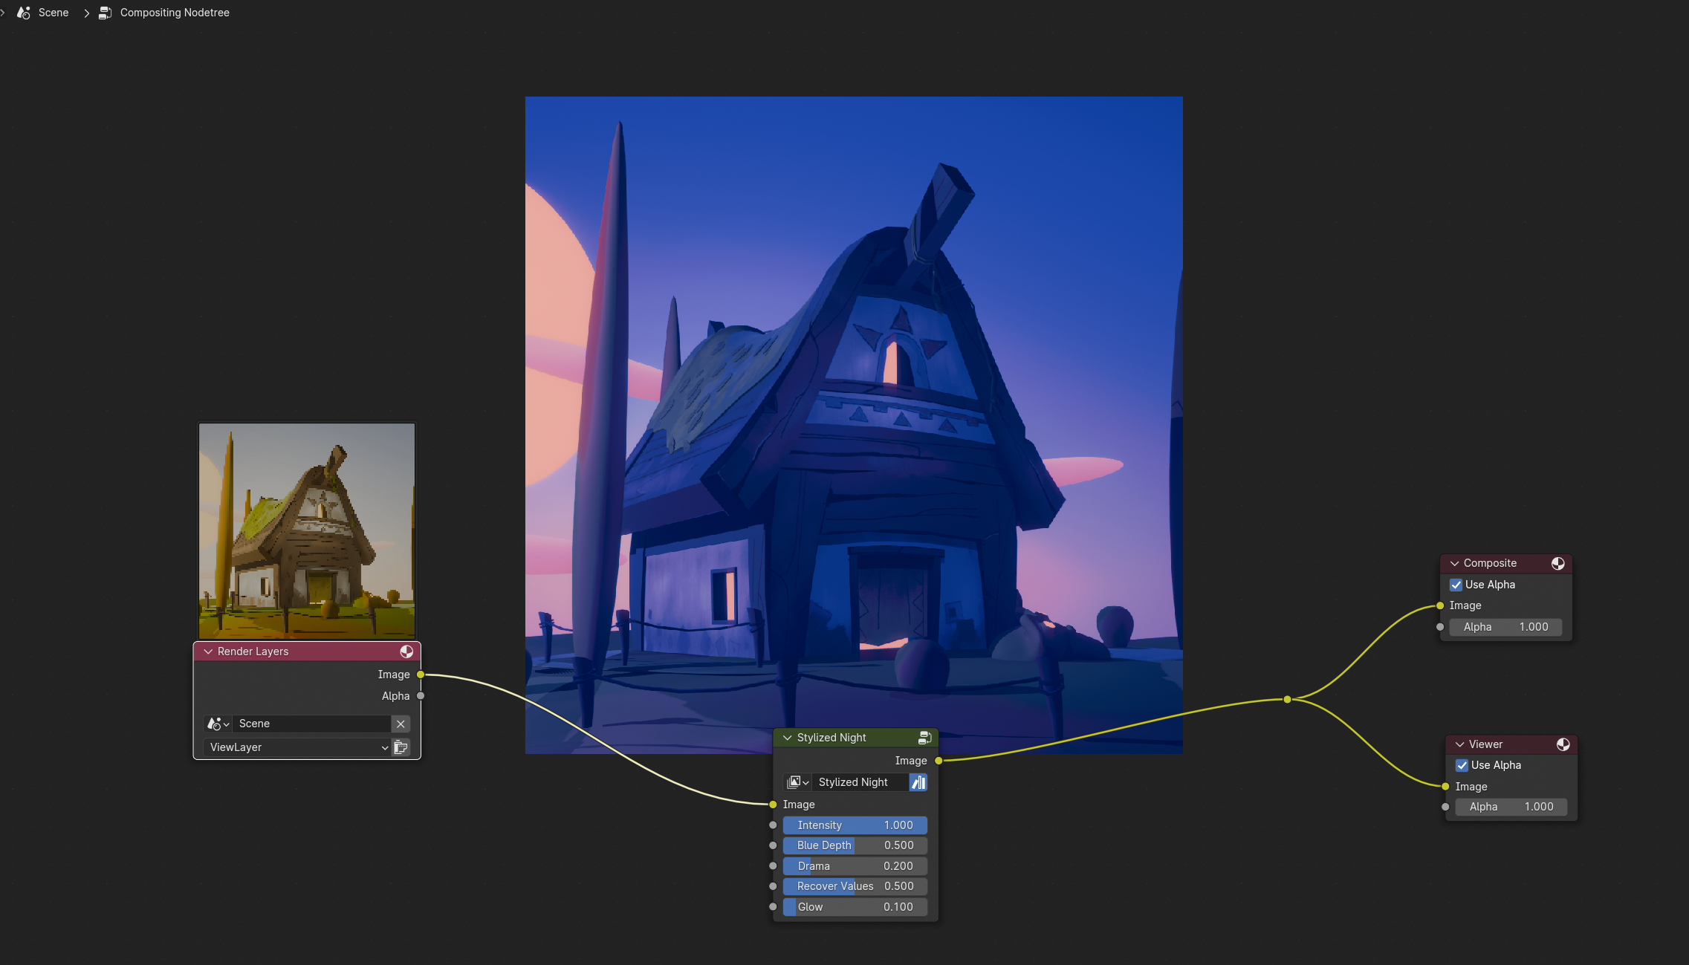Click the Render Layers preview thumbnail
1689x965 pixels.
(306, 531)
